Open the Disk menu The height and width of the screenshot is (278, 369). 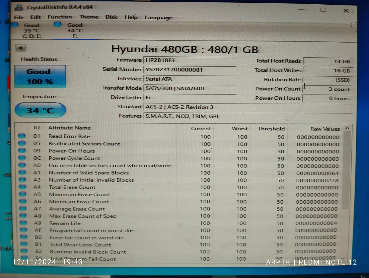pos(111,17)
